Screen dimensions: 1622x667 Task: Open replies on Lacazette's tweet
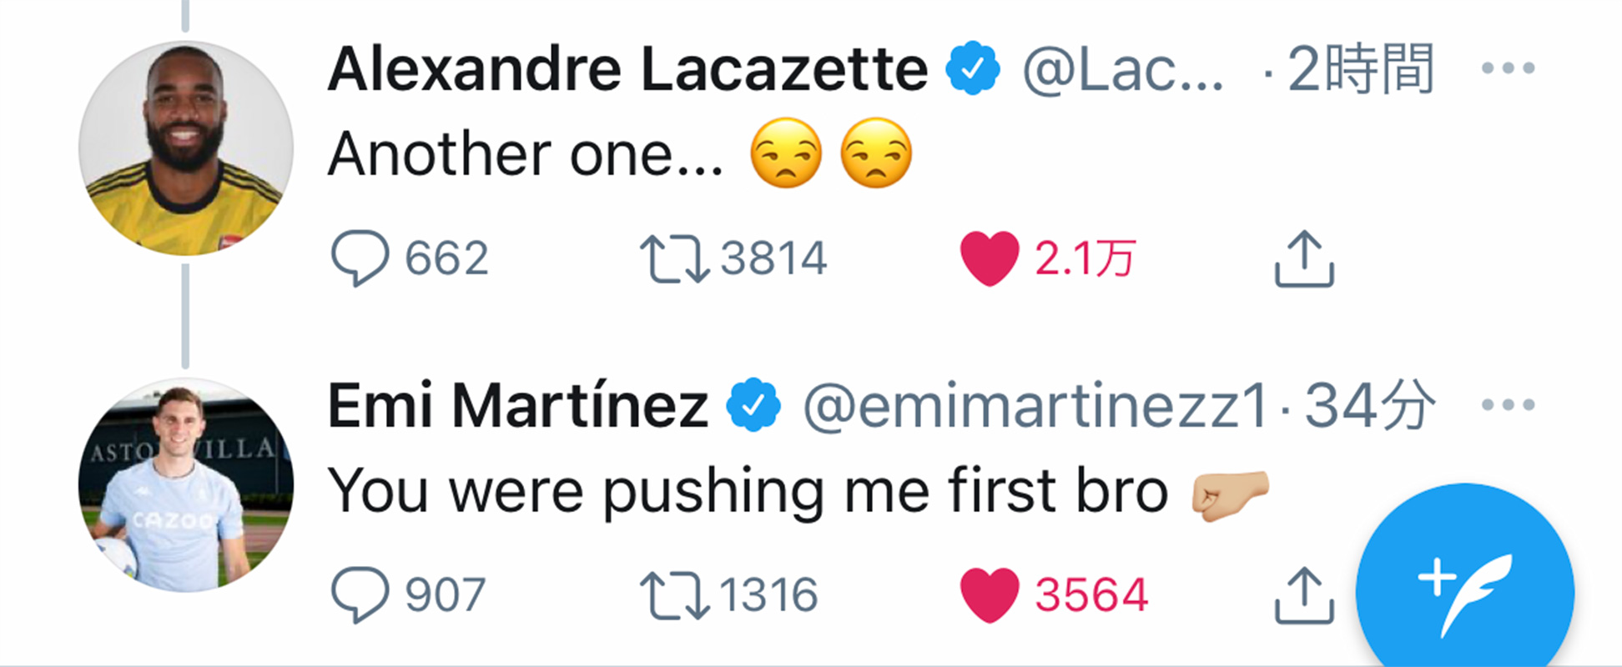tap(360, 258)
